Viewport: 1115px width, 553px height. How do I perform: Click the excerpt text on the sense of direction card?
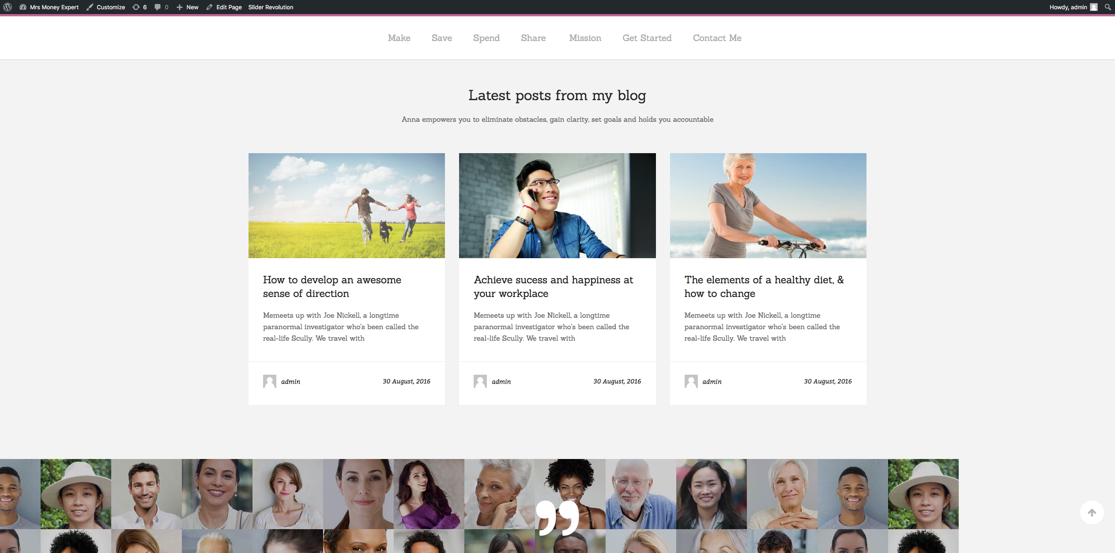pos(341,327)
